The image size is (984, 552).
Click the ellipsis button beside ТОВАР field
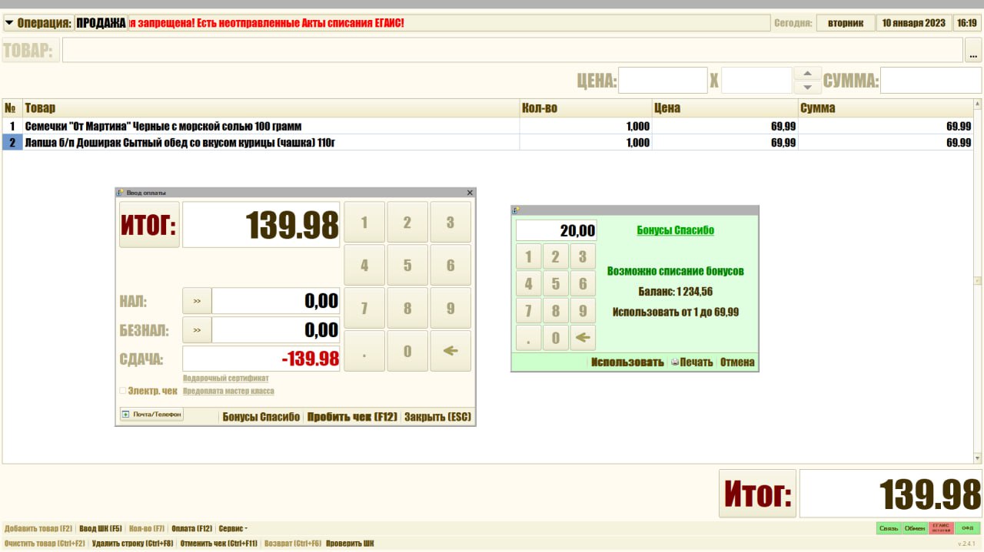point(973,51)
